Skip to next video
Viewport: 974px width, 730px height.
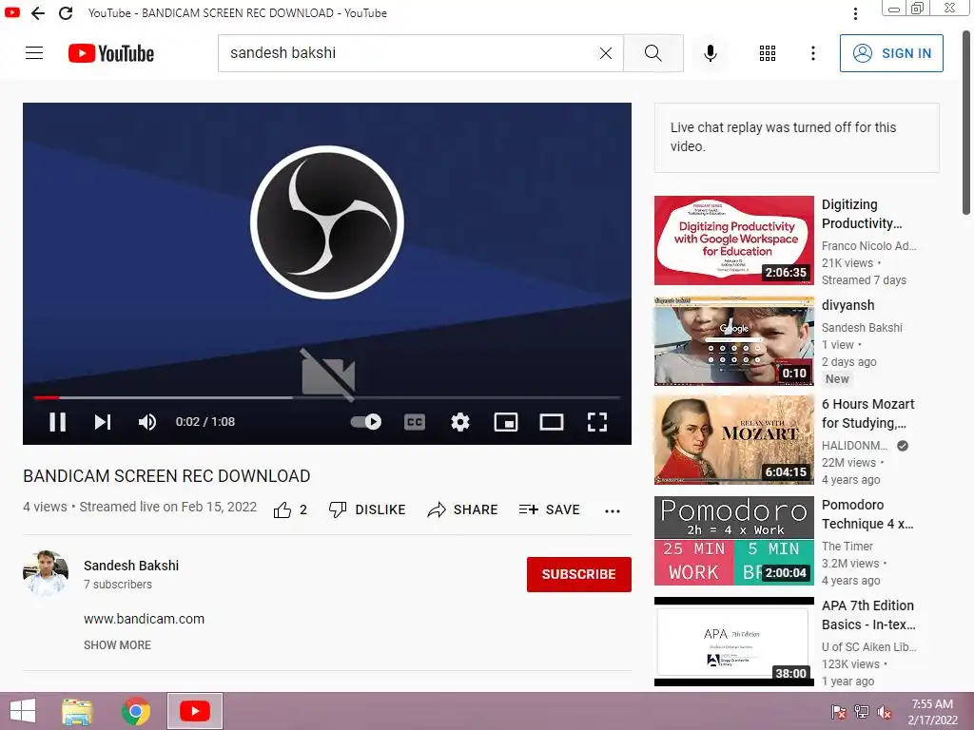(103, 422)
